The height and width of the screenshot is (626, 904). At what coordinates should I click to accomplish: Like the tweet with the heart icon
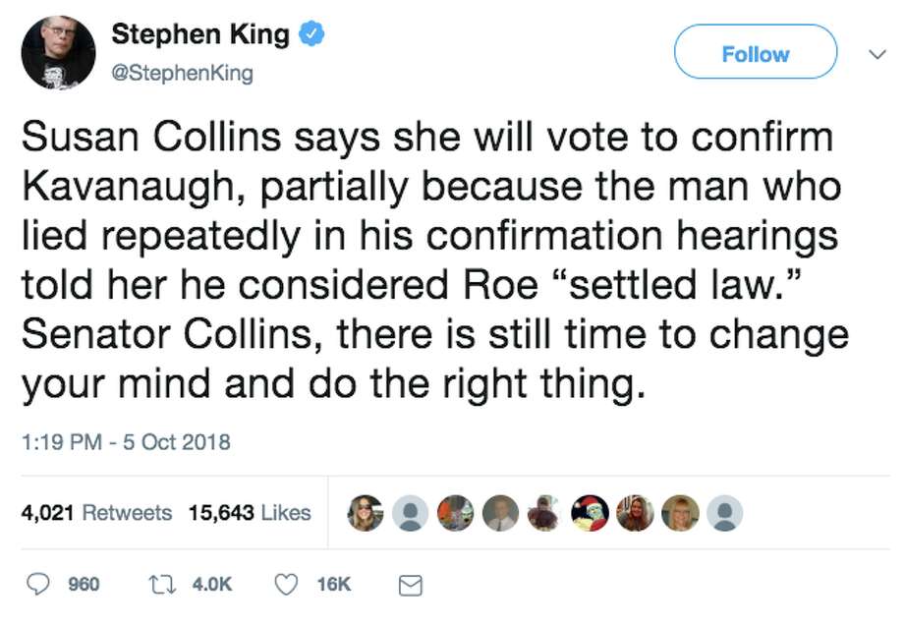point(287,584)
